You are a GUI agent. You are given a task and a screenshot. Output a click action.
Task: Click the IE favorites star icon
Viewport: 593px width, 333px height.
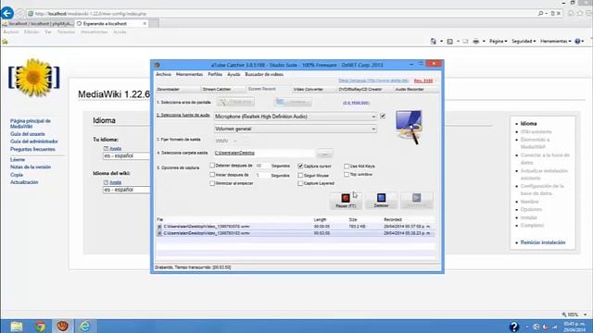(580, 13)
